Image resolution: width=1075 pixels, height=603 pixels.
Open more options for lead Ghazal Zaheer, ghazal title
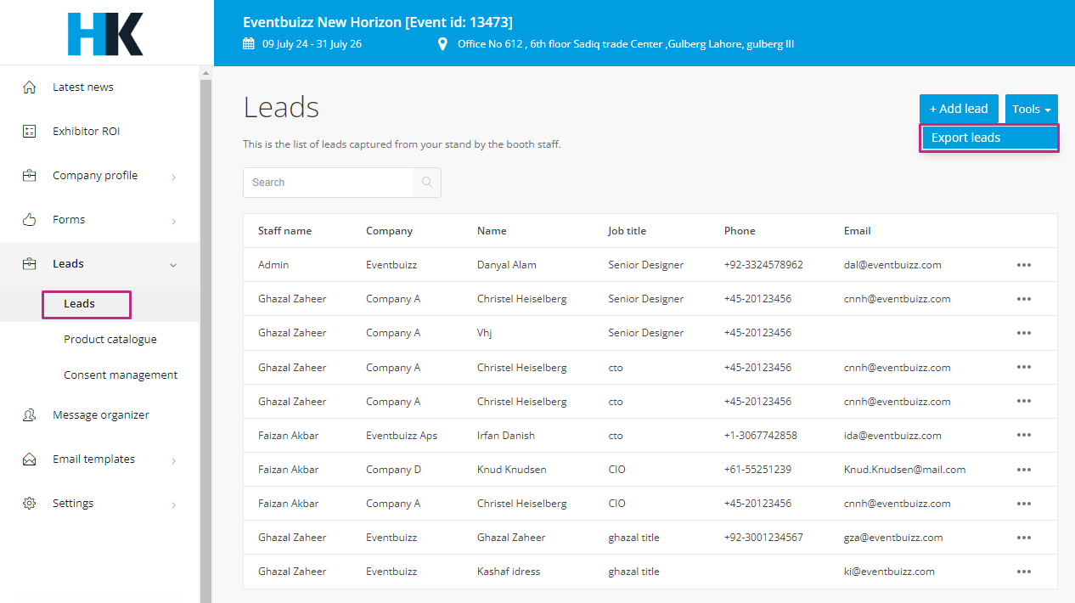1024,538
